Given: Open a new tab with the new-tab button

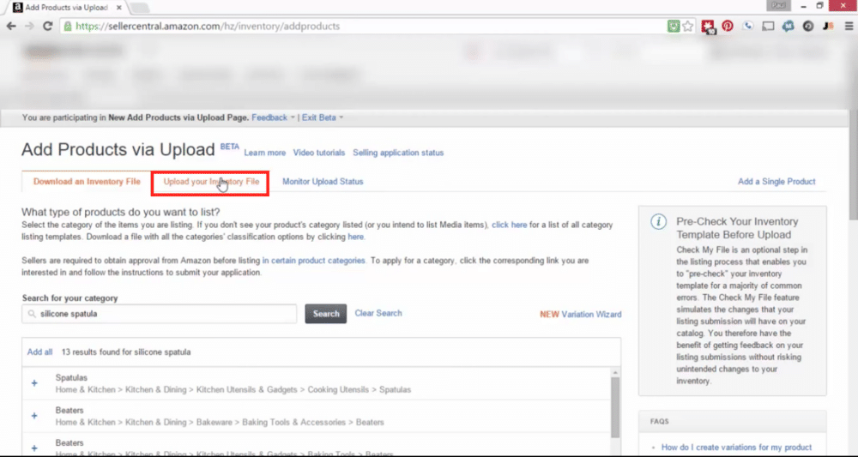Looking at the screenshot, I should click(140, 8).
